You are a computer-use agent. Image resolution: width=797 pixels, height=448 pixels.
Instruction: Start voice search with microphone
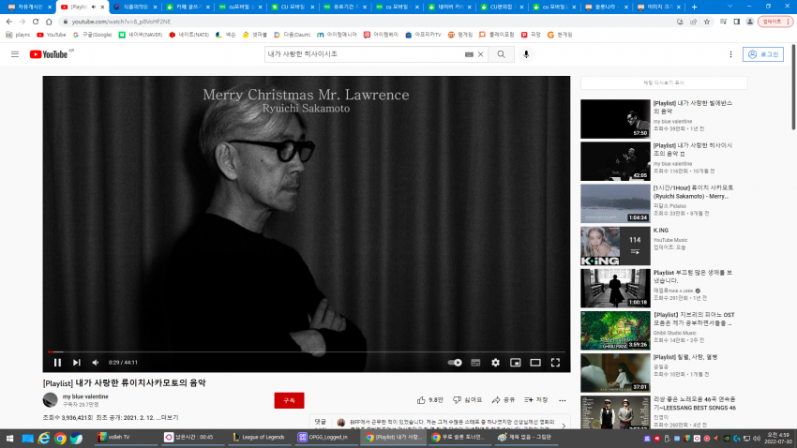(x=526, y=54)
